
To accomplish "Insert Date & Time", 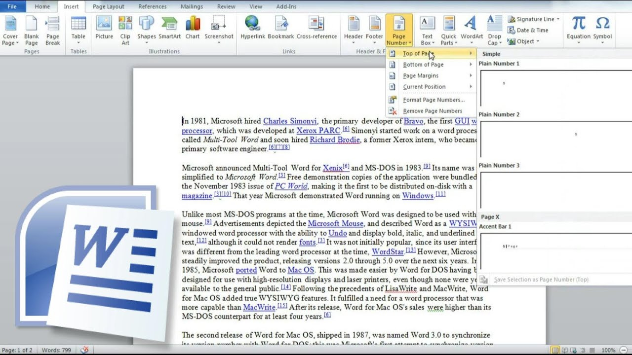I will tap(528, 30).
